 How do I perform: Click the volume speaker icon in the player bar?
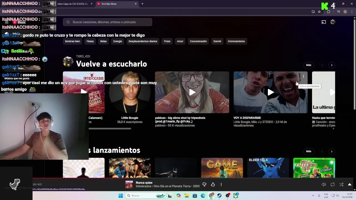click(324, 184)
